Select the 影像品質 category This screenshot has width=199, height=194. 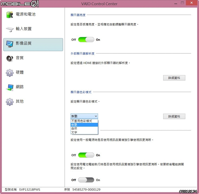point(33,44)
